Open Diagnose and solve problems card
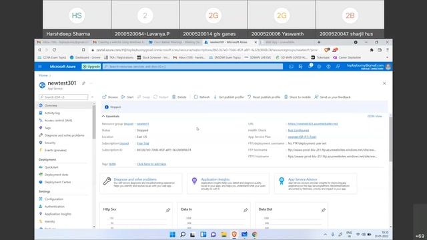The height and width of the screenshot is (240, 427). 141,183
